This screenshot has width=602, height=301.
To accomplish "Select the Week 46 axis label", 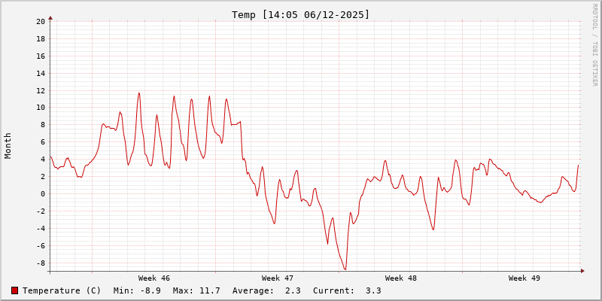I will 154,278.
